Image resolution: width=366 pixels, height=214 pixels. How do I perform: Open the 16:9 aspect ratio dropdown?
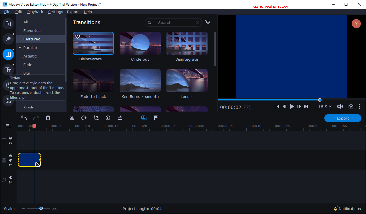click(325, 106)
